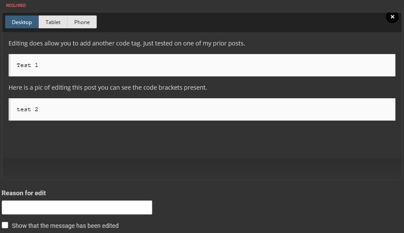
Task: Focus the Reason for edit input field
Action: (77, 207)
